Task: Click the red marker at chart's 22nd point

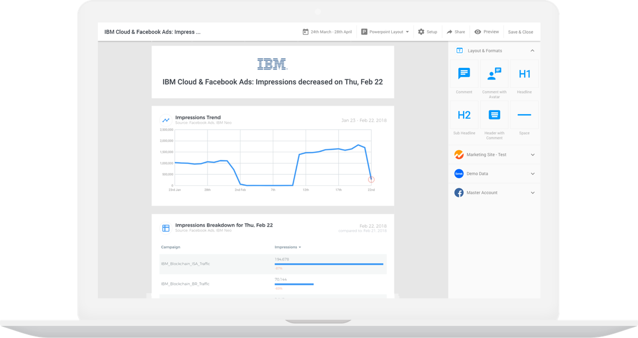Action: [371, 179]
